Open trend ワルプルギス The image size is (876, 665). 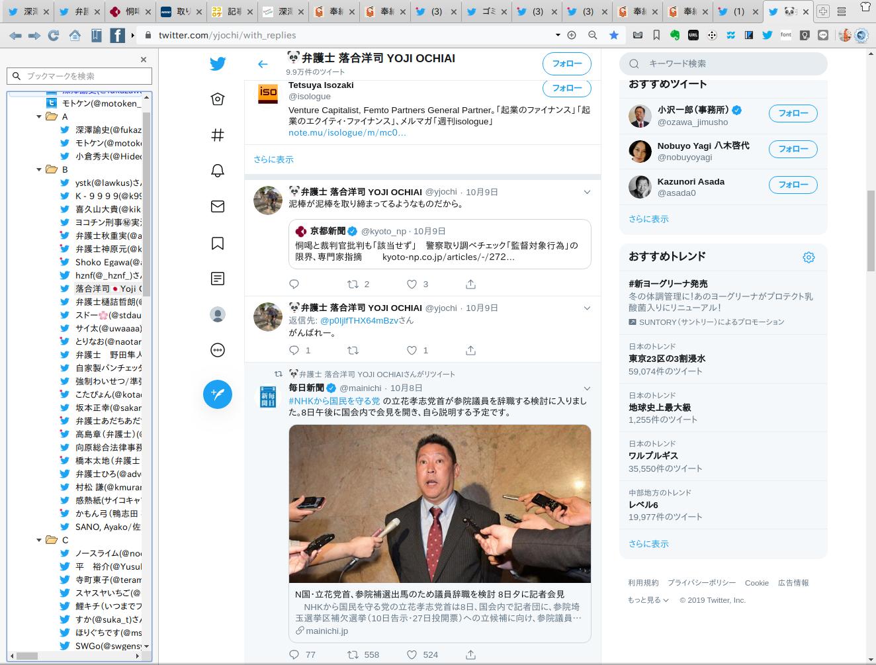(x=653, y=456)
